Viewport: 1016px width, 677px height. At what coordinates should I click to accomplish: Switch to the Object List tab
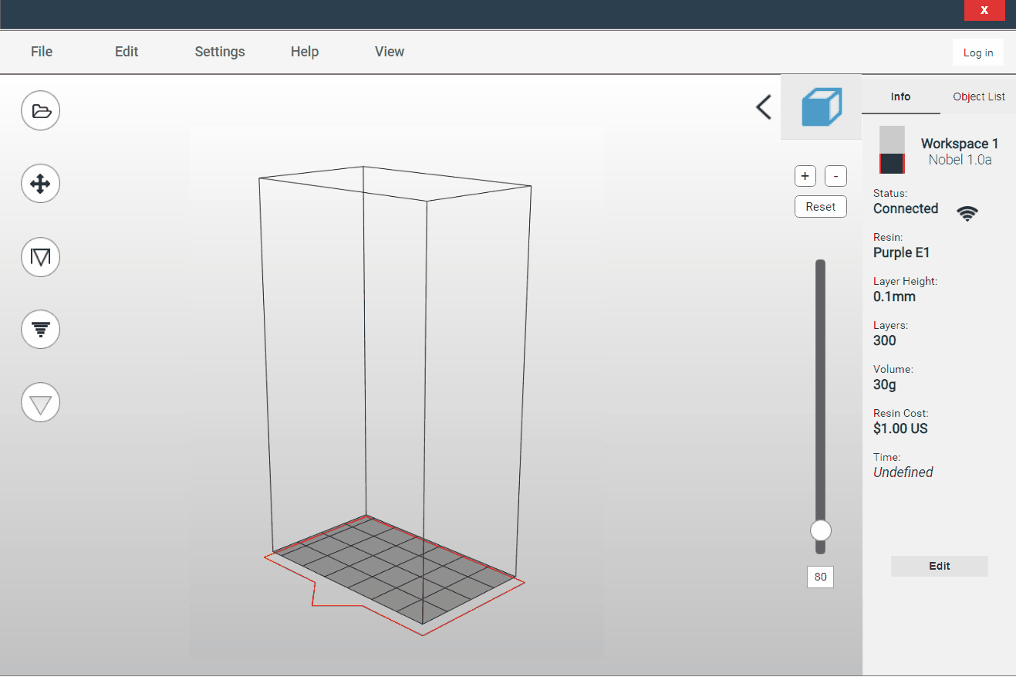point(978,96)
